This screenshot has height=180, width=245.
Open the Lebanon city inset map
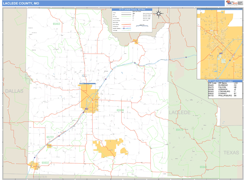coord(220,44)
